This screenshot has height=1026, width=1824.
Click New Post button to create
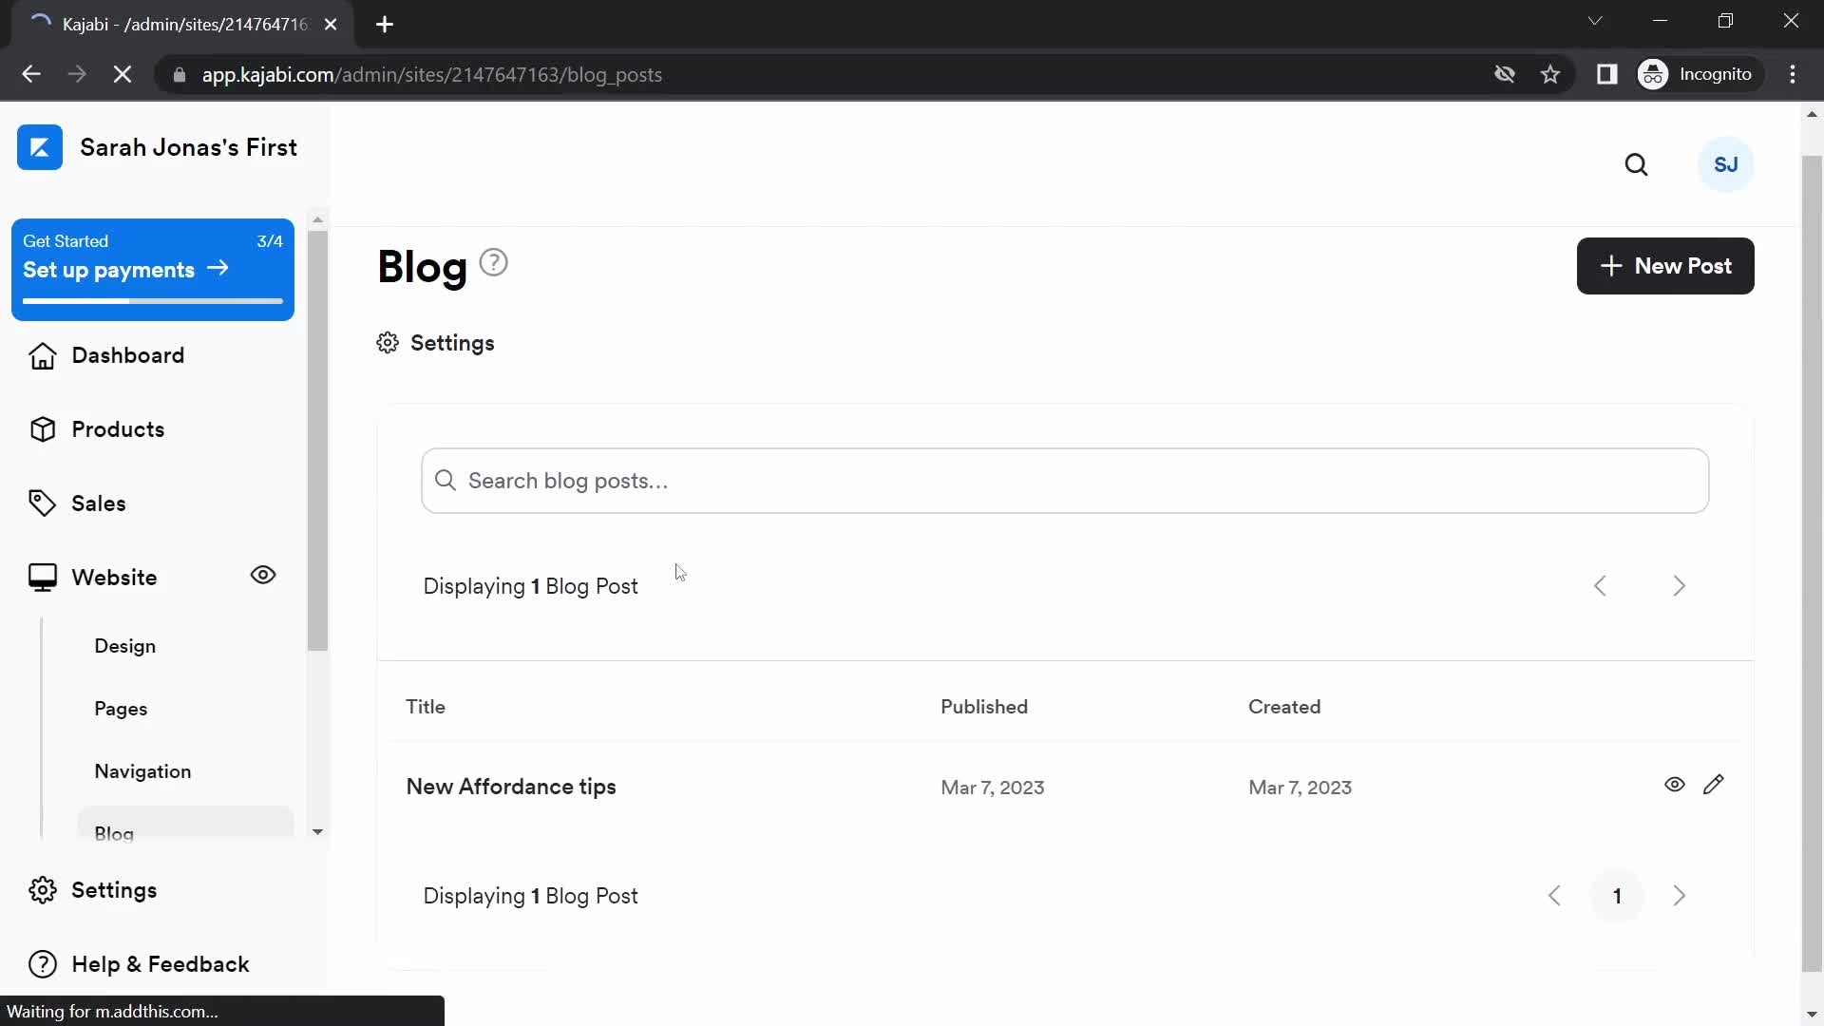tap(1665, 266)
